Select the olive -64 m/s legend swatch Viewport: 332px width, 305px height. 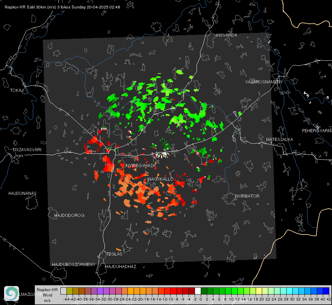pos(70,291)
